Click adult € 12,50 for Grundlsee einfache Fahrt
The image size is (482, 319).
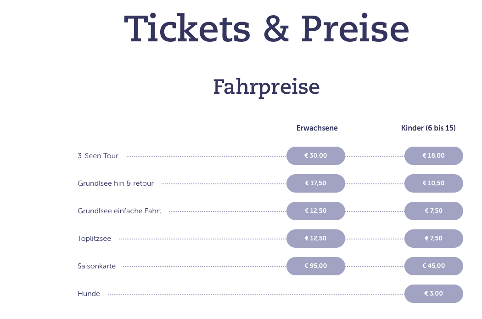pyautogui.click(x=316, y=211)
